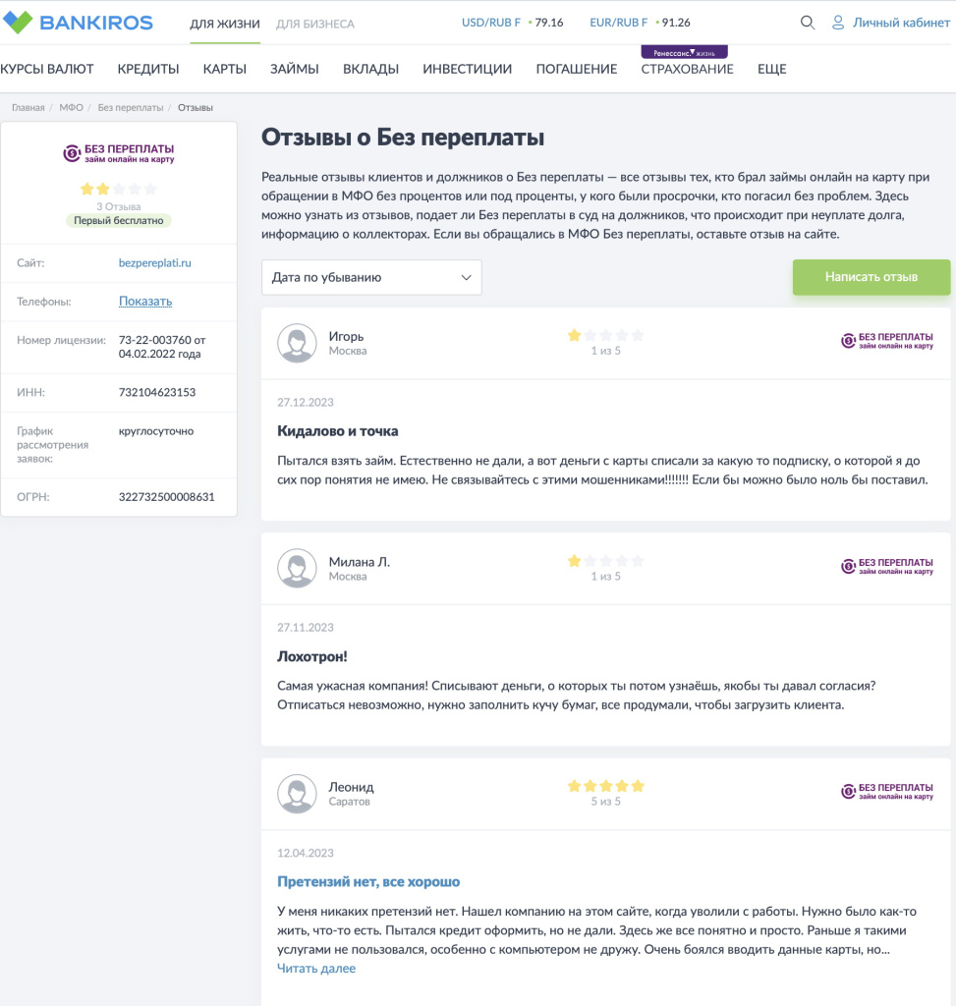The image size is (956, 1006).
Task: Open the СТРАХОВАНИЕ menu item
Action: (687, 69)
